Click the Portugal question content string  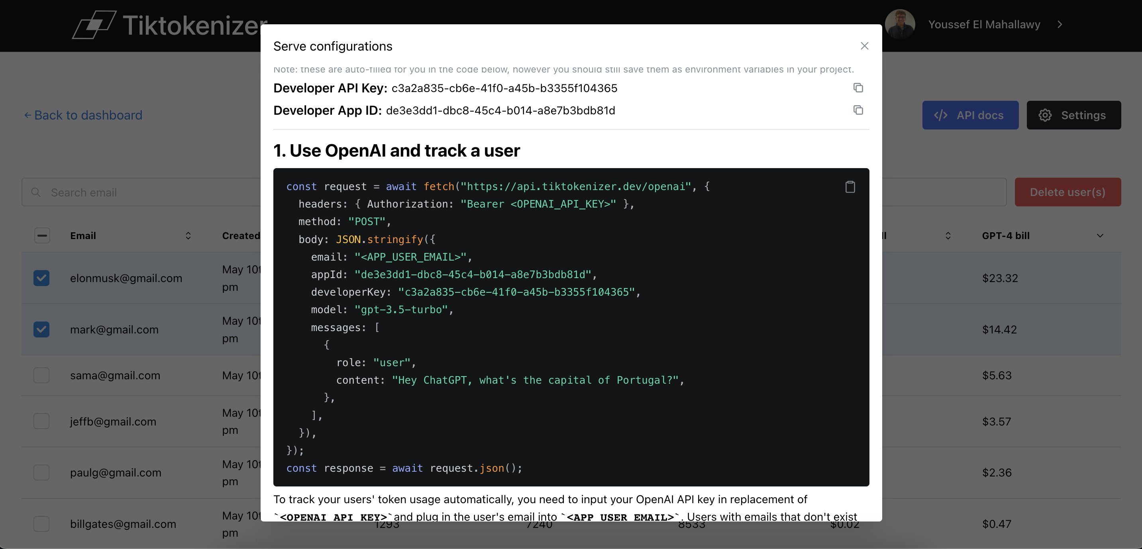[x=535, y=380]
